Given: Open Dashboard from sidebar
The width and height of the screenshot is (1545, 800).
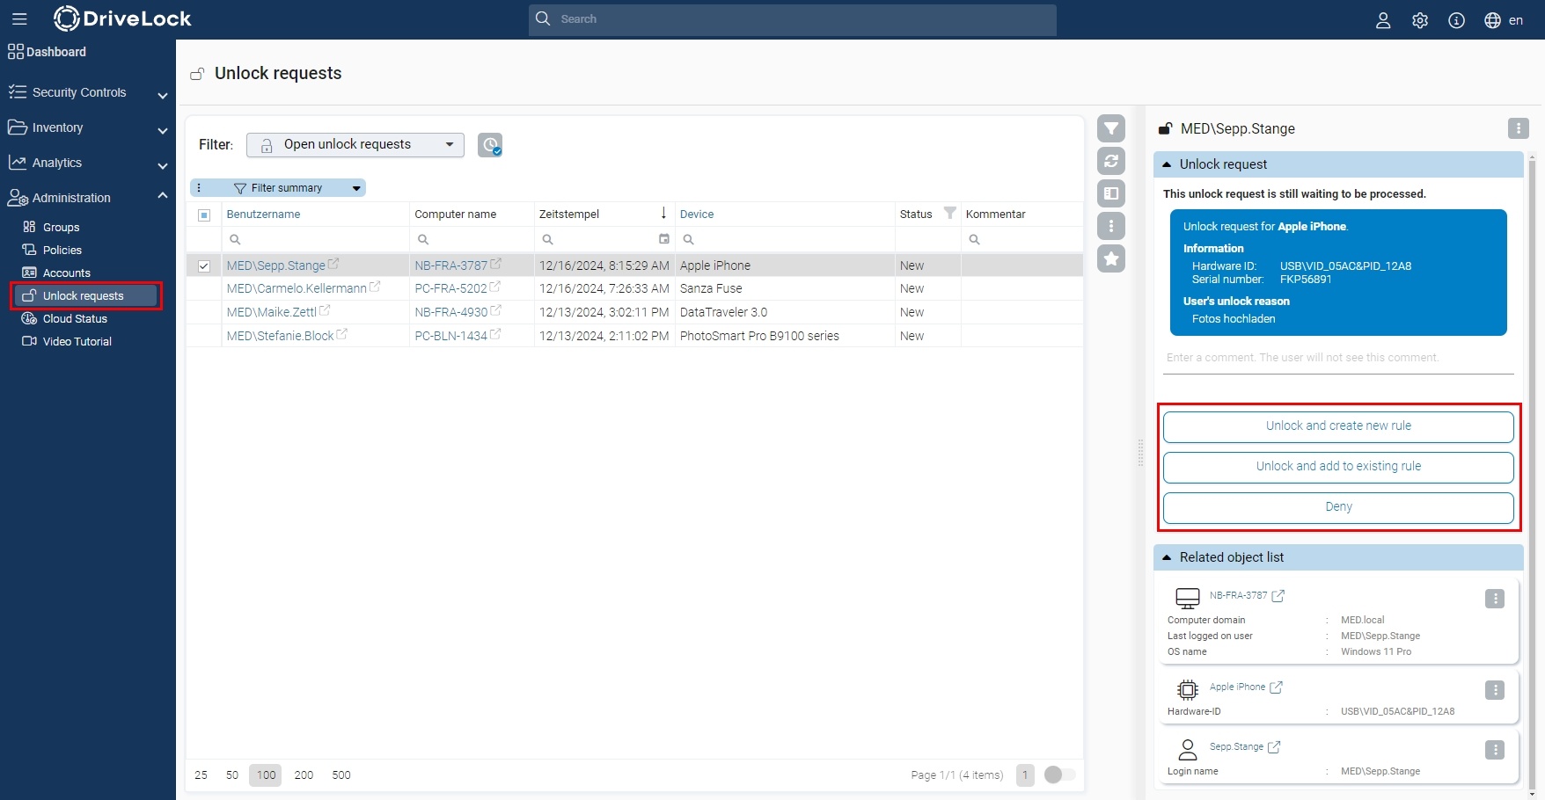Looking at the screenshot, I should 48,52.
